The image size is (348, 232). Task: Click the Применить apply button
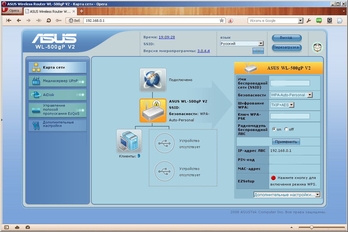pyautogui.click(x=286, y=142)
